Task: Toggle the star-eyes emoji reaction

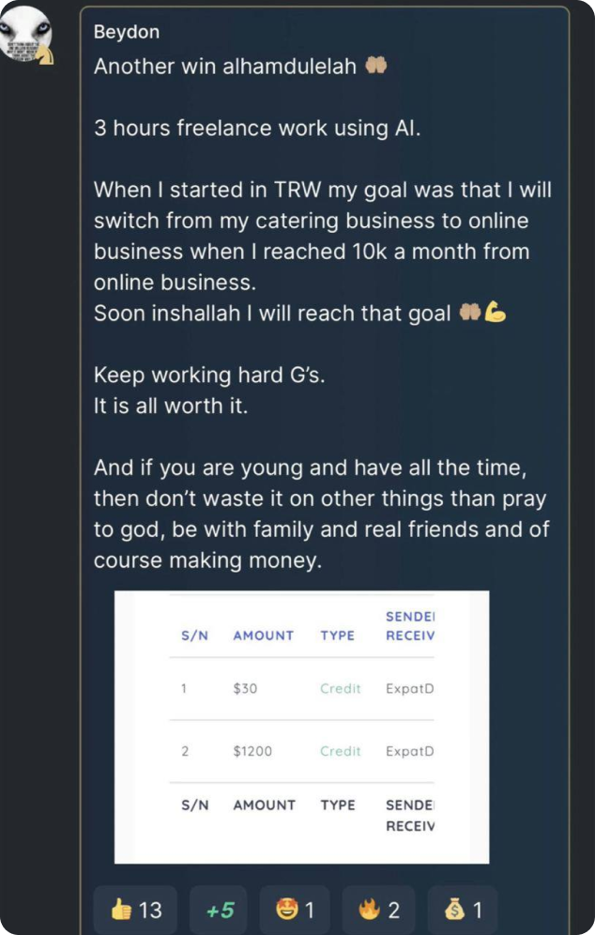Action: [294, 909]
